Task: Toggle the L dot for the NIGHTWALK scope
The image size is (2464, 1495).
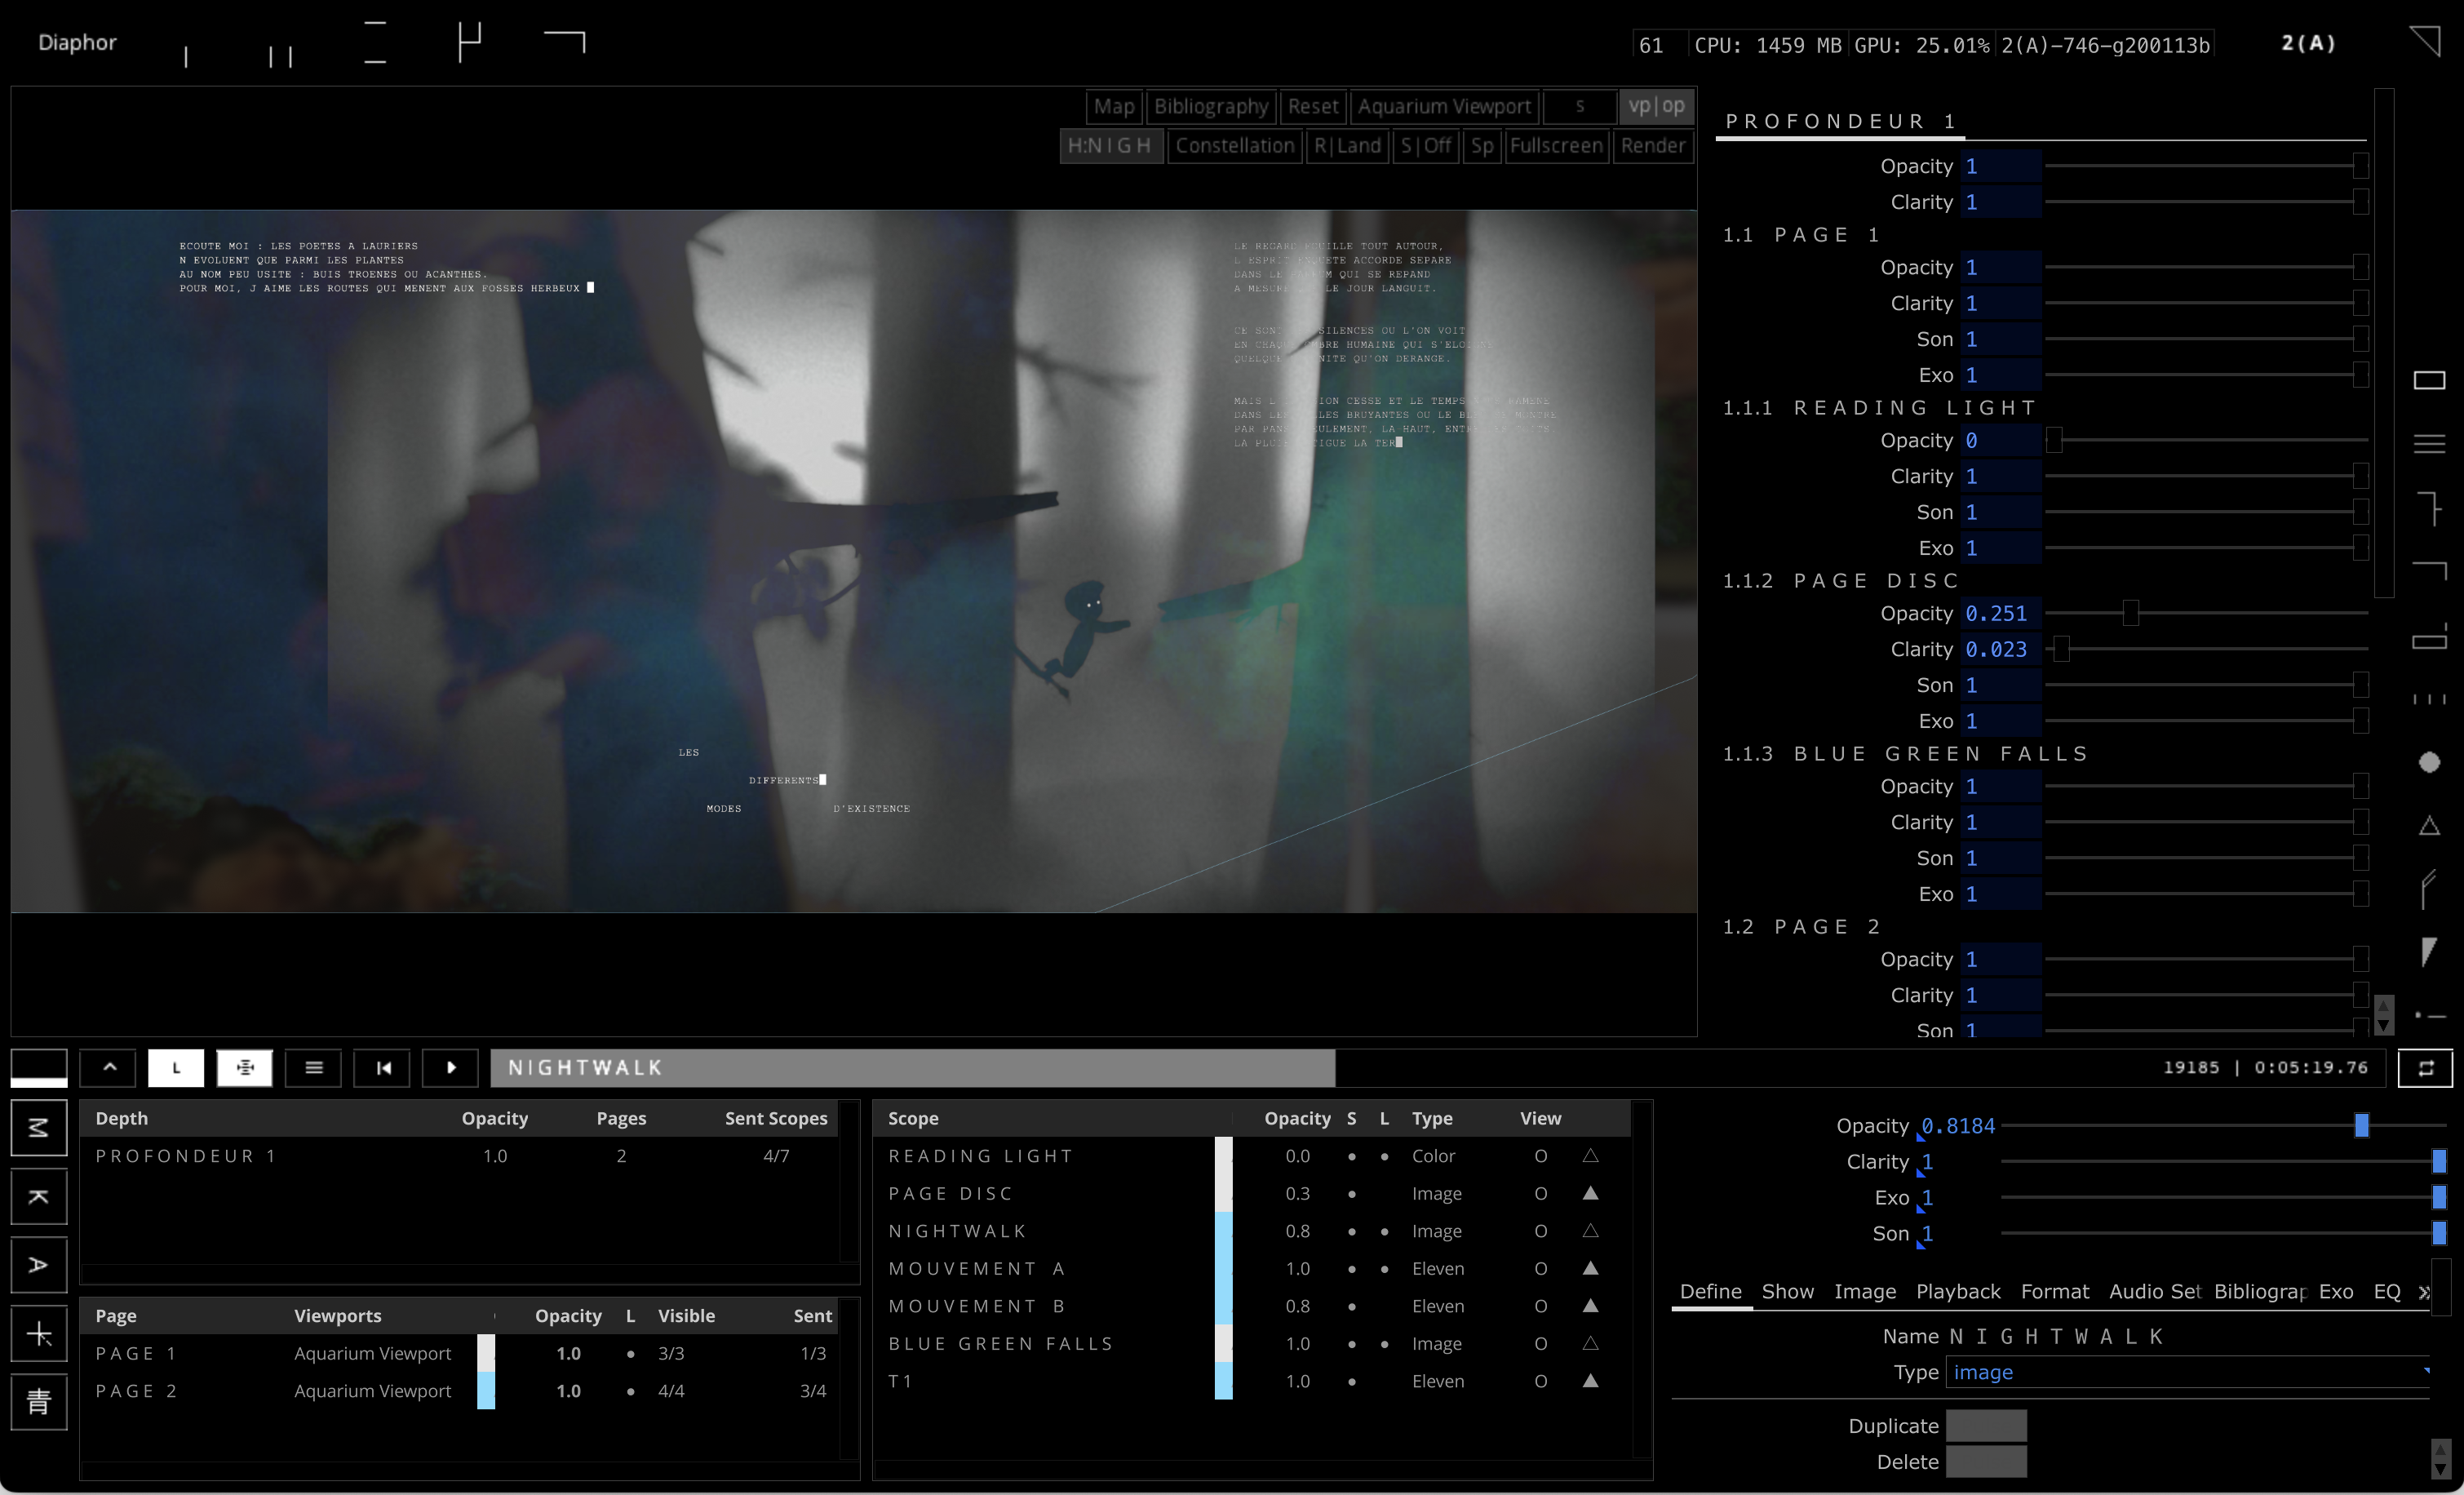Action: 1384,1231
